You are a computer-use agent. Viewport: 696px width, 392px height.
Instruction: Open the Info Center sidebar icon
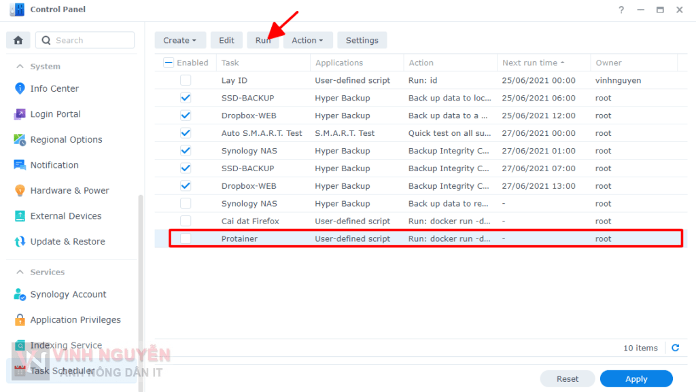click(17, 88)
